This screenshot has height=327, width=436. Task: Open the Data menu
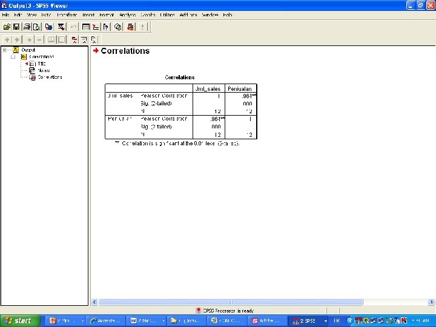46,15
